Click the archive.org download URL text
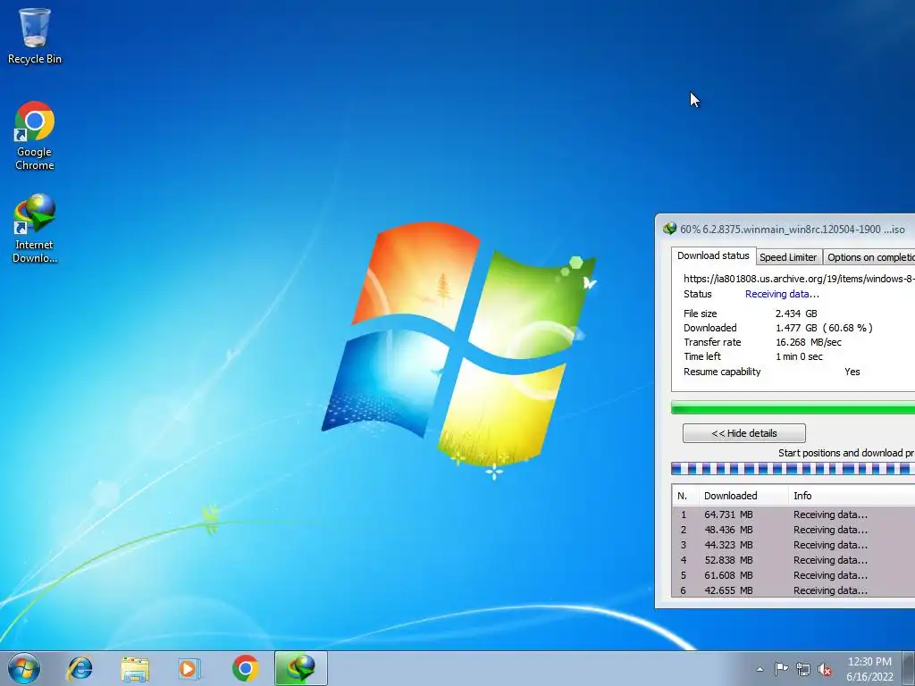 [x=799, y=279]
